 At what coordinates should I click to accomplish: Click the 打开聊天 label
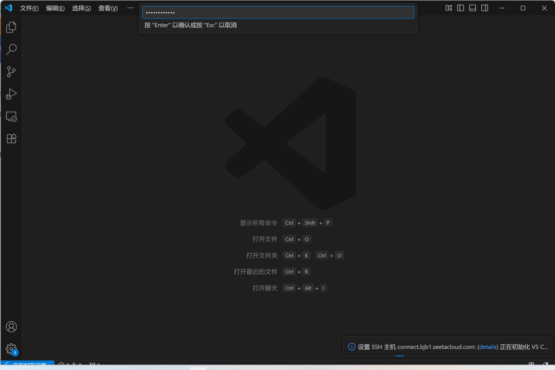coord(265,288)
